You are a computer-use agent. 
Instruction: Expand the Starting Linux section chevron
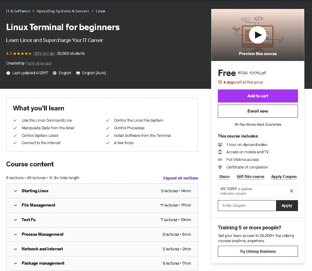click(16, 191)
